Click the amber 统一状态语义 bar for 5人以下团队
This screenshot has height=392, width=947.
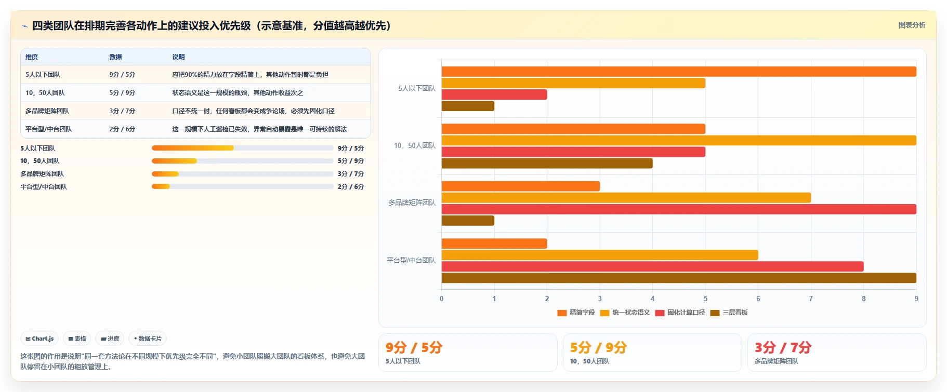(573, 83)
